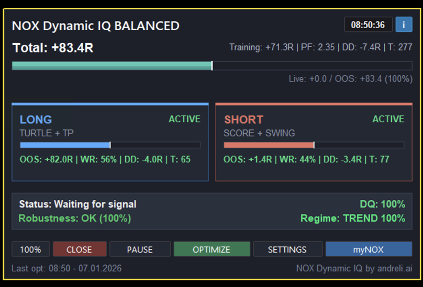The height and width of the screenshot is (287, 423).
Task: Select the LONG strategy heading
Action: [36, 119]
